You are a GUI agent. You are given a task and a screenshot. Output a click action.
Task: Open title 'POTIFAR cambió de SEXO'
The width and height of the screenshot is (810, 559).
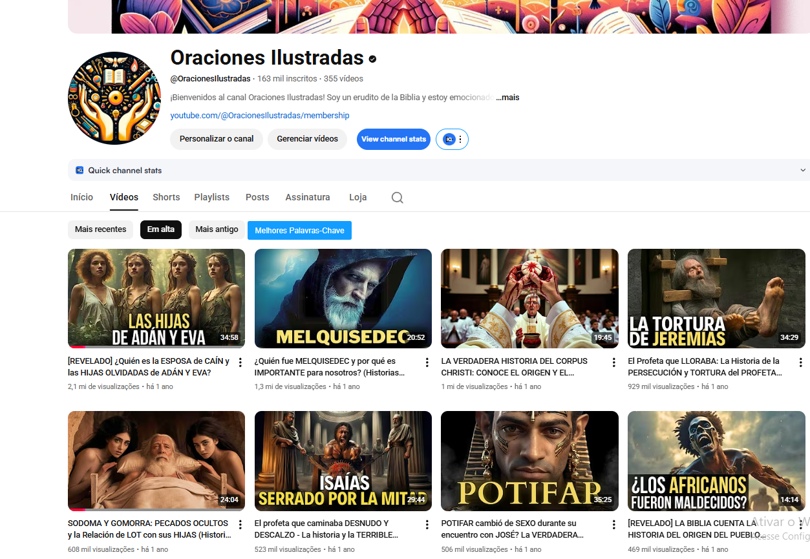click(x=513, y=529)
